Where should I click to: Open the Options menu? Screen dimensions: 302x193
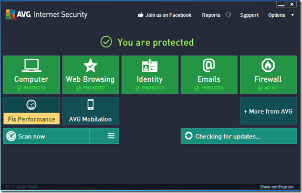(x=277, y=15)
